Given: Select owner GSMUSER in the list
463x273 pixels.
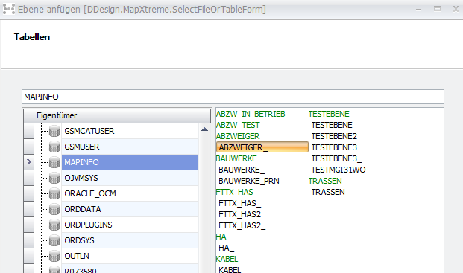Looking at the screenshot, I should 130,147.
